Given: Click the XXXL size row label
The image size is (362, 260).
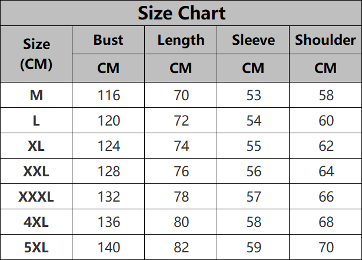Looking at the screenshot, I should [x=36, y=197].
